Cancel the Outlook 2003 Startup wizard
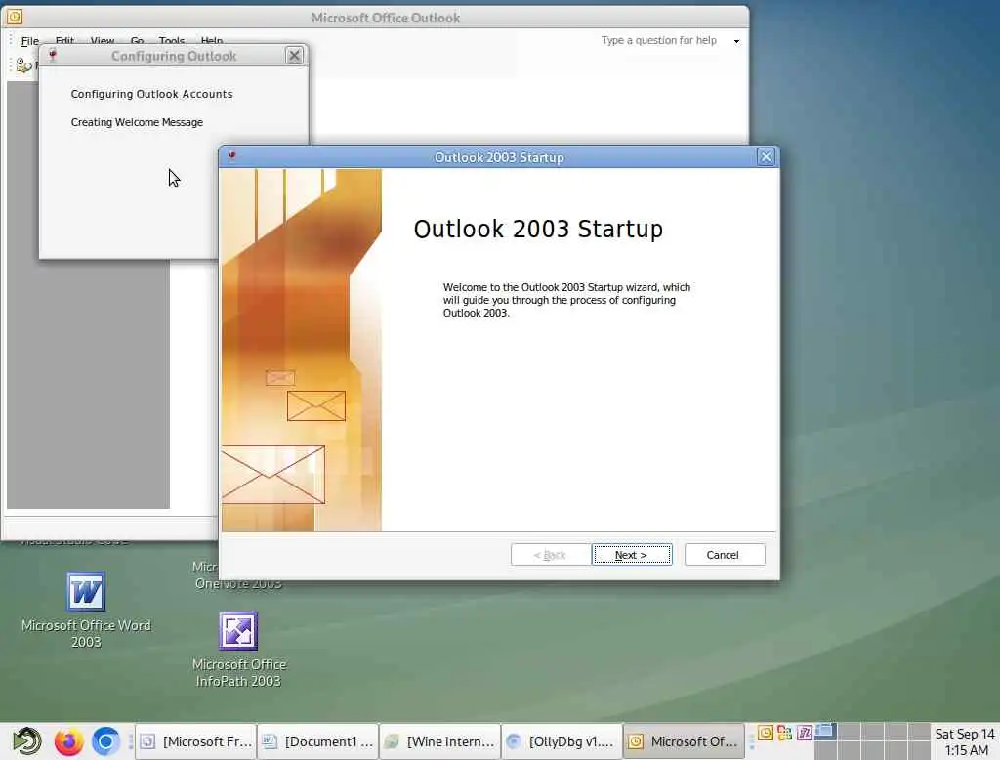This screenshot has height=760, width=1000. (724, 555)
